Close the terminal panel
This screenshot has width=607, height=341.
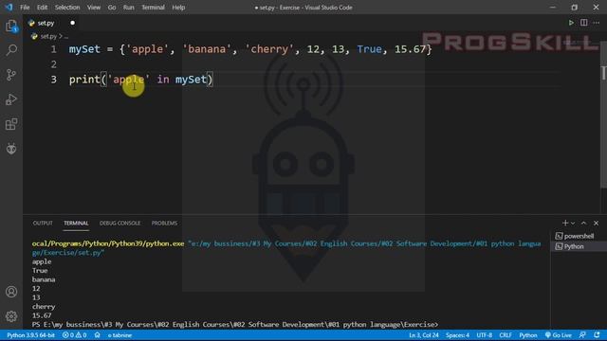597,224
